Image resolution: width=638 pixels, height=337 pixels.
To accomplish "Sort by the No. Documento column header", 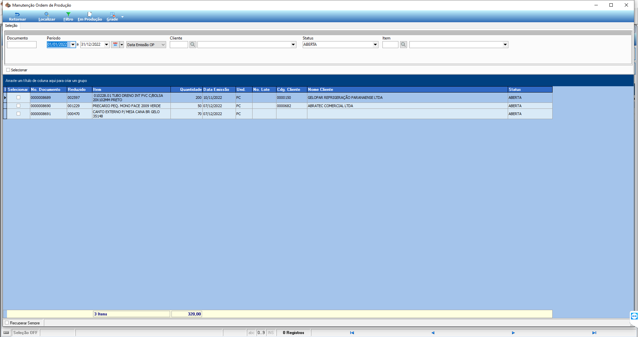I will coord(49,90).
